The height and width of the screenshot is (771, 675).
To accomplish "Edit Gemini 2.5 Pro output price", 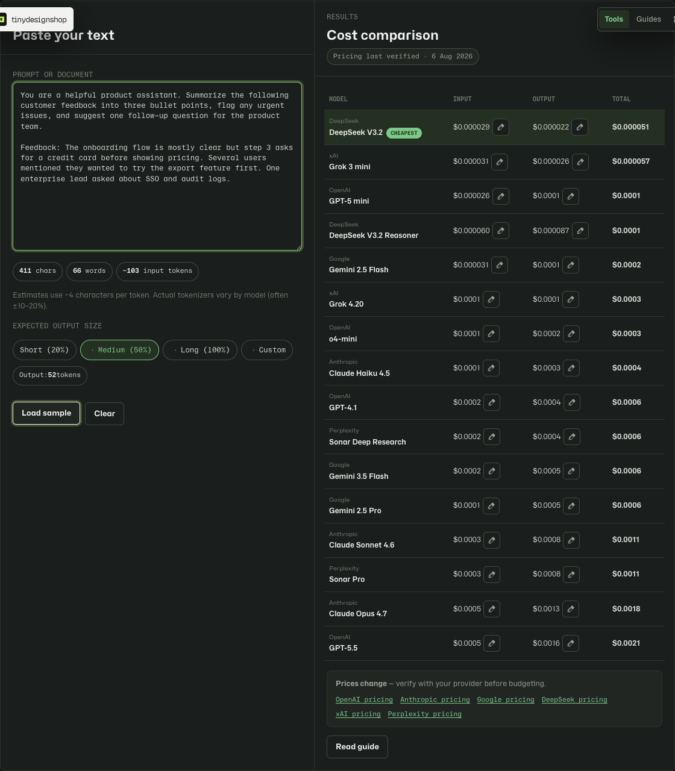I will pos(571,505).
